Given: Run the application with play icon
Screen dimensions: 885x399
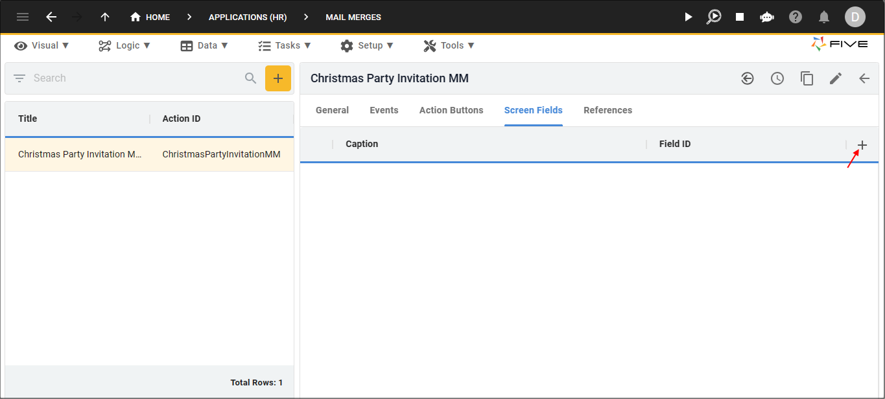Looking at the screenshot, I should [x=689, y=17].
